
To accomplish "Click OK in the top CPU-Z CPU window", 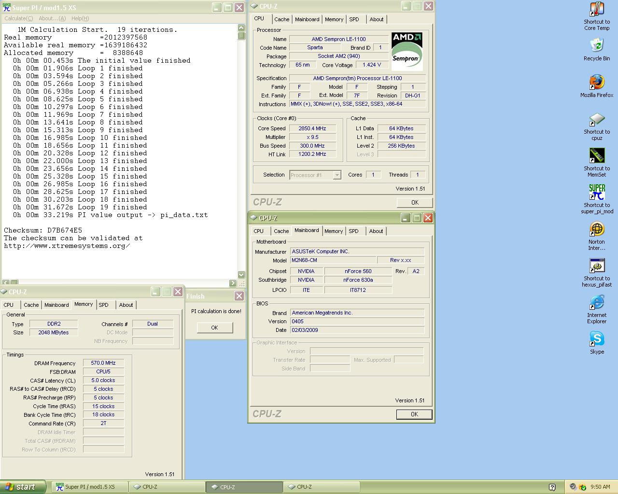I will 415,203.
